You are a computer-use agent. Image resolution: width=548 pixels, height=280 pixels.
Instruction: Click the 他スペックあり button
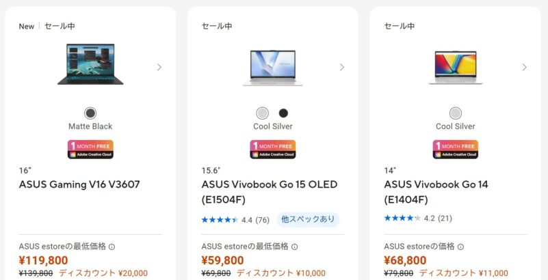(308, 220)
